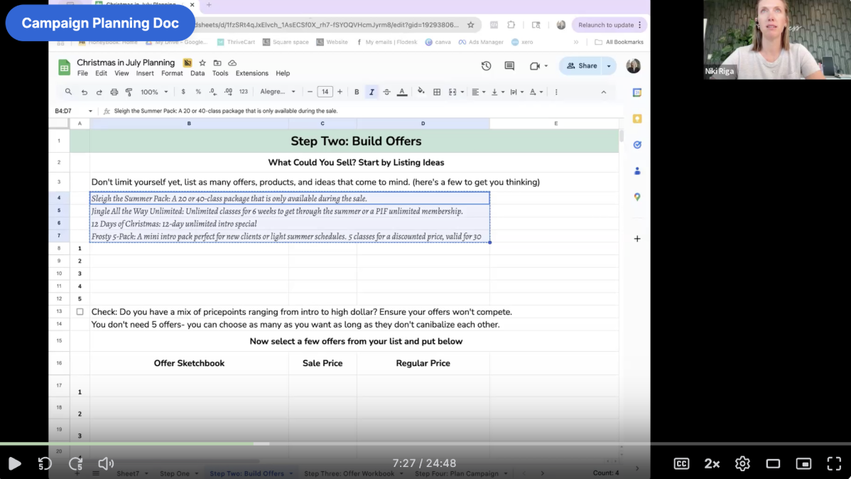Screen dimensions: 851x479
Task: Open the toolbar's three-dot More menu
Action: pyautogui.click(x=556, y=92)
